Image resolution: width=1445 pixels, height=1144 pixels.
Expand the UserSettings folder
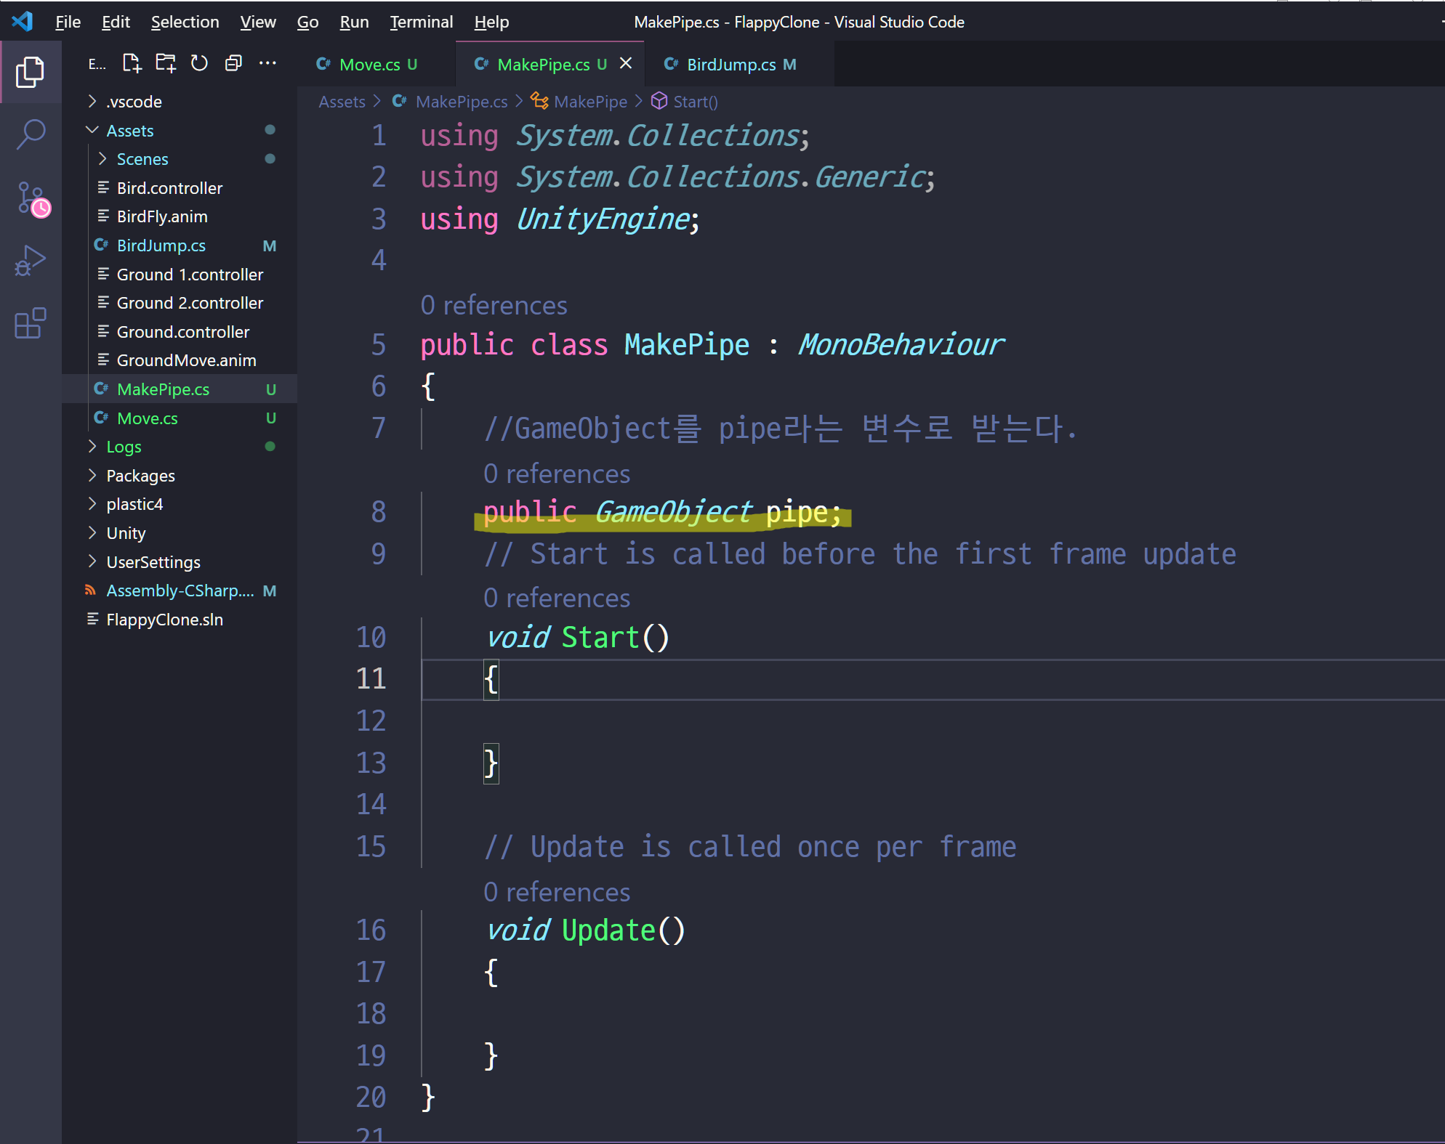click(x=153, y=562)
